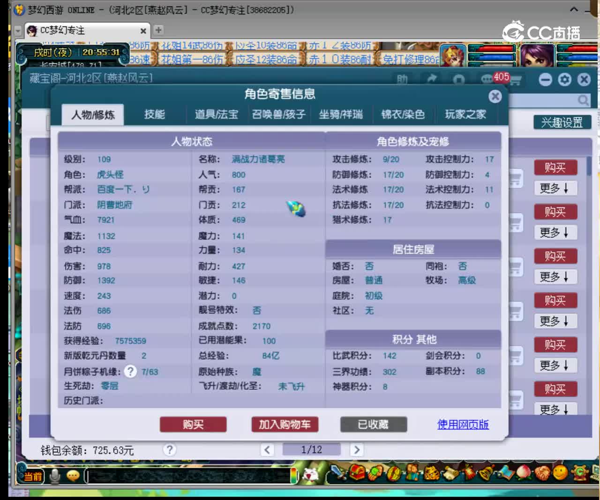Image resolution: width=600 pixels, height=500 pixels.
Task: Open a new tab with plus button
Action: (x=158, y=30)
